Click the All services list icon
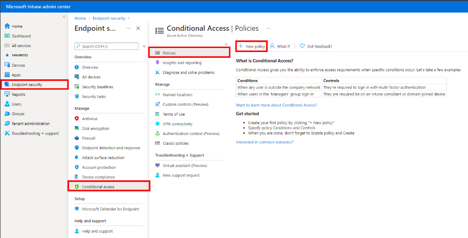The height and width of the screenshot is (238, 468). point(7,46)
